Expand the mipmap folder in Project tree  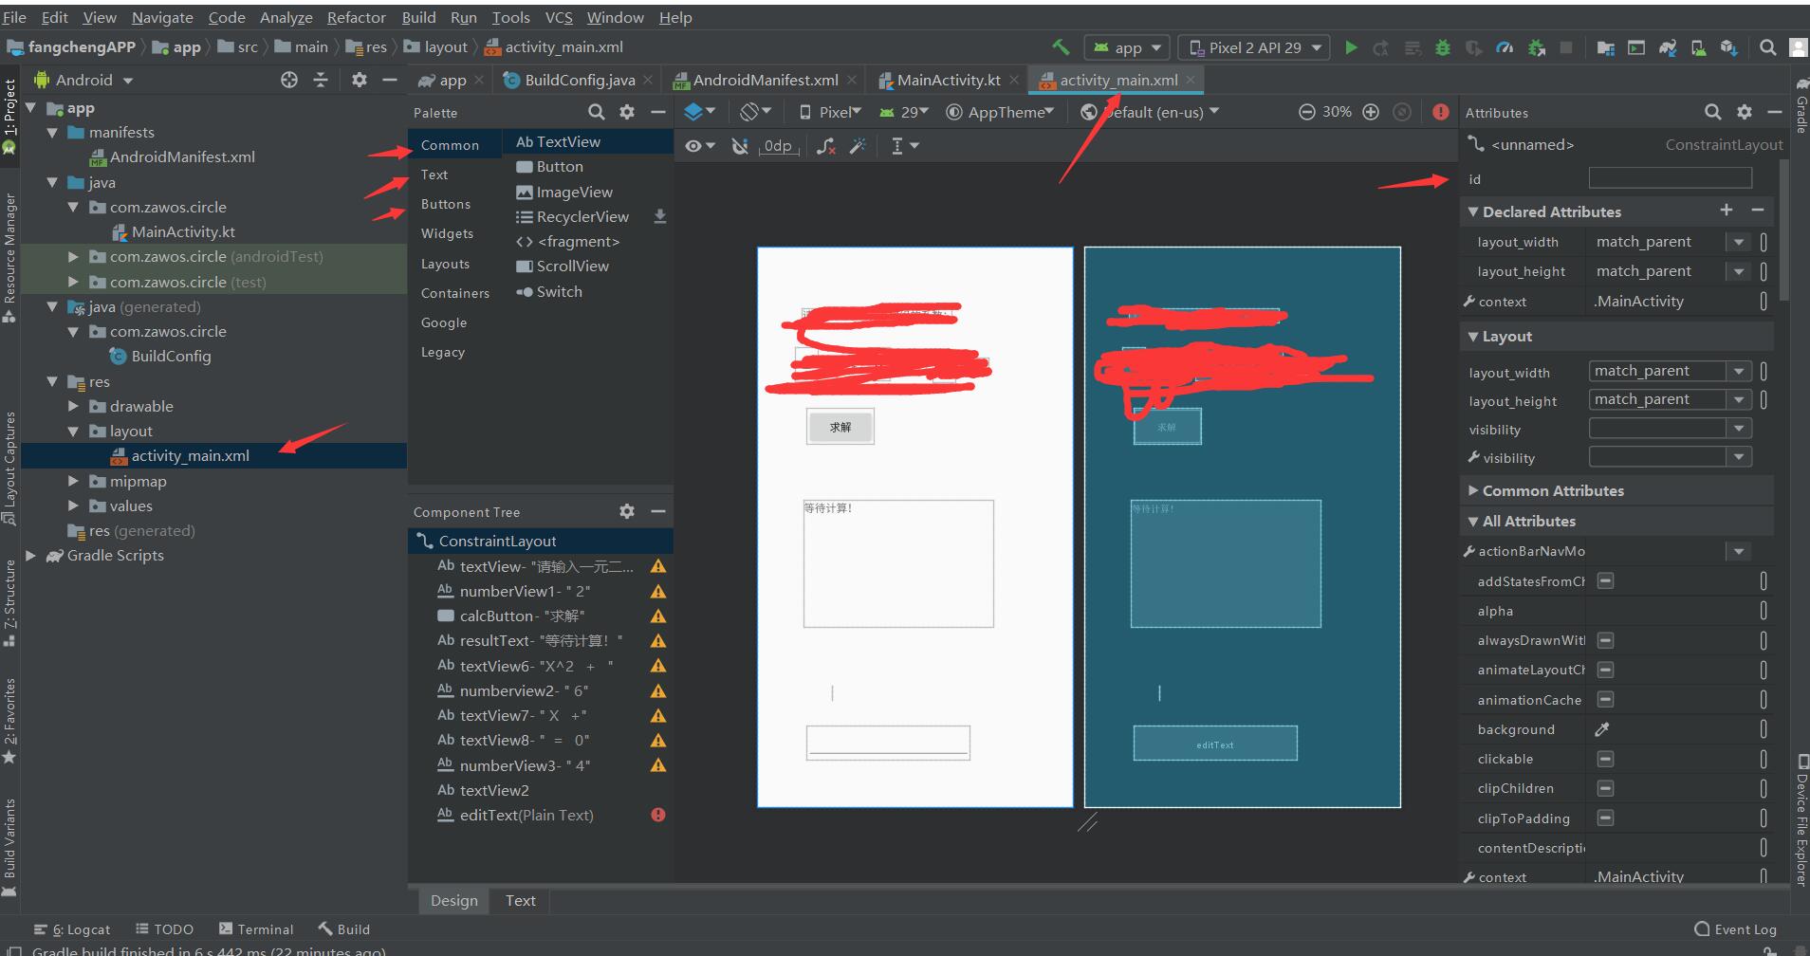tap(75, 481)
